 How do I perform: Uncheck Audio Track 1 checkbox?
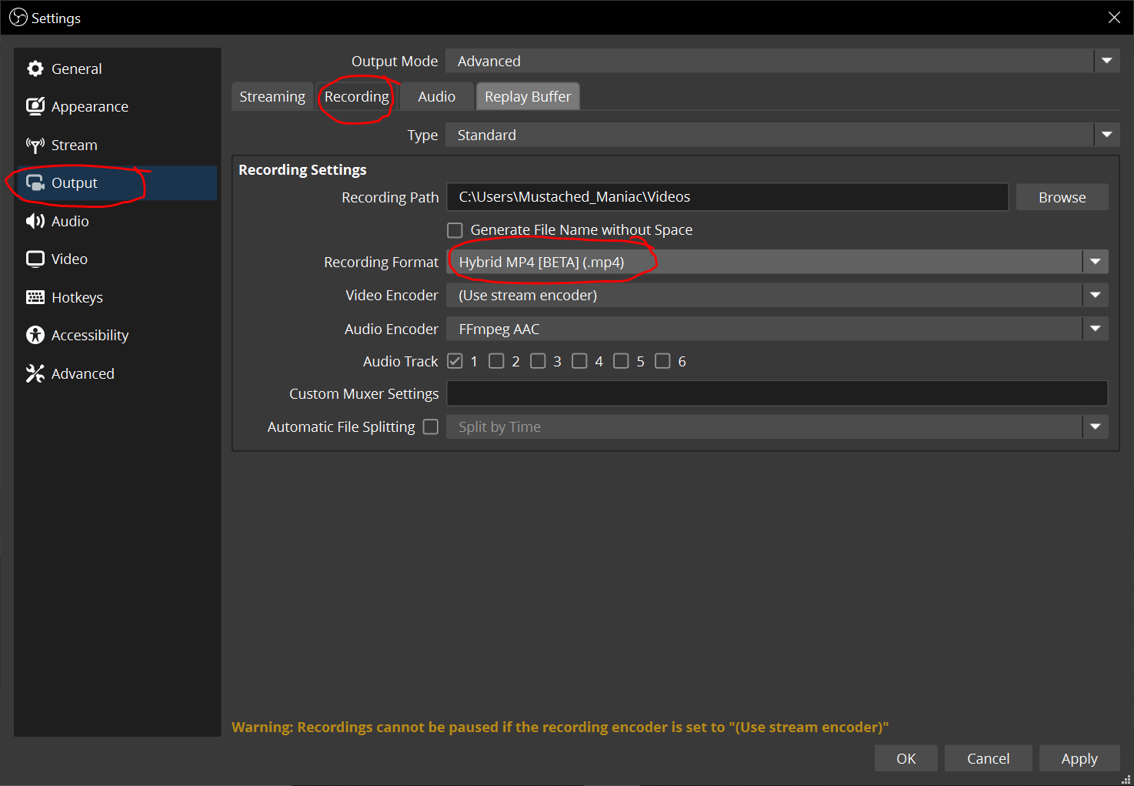coord(455,361)
